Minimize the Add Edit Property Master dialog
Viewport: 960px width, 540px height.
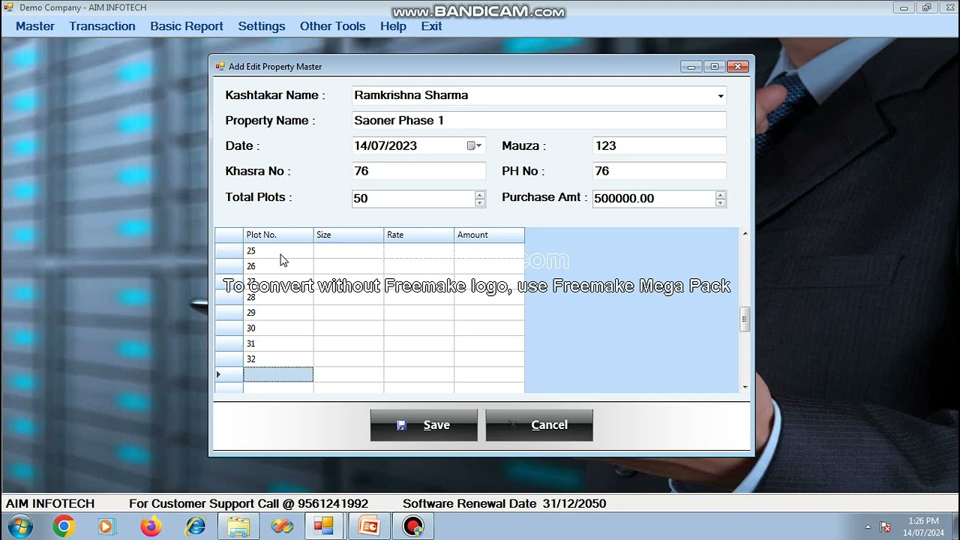[x=691, y=67]
